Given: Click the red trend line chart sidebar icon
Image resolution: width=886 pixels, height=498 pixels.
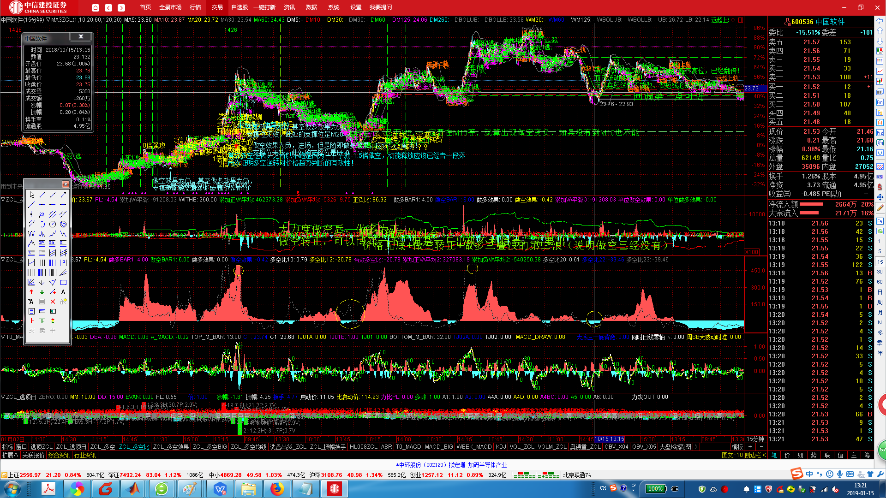Looking at the screenshot, I should click(880, 71).
